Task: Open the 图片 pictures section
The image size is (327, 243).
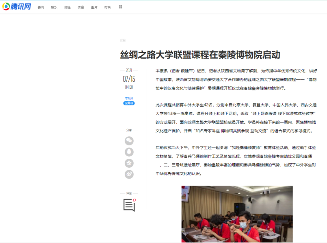Action: pyautogui.click(x=94, y=7)
